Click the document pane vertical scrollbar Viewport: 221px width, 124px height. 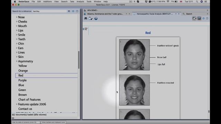(x=209, y=112)
